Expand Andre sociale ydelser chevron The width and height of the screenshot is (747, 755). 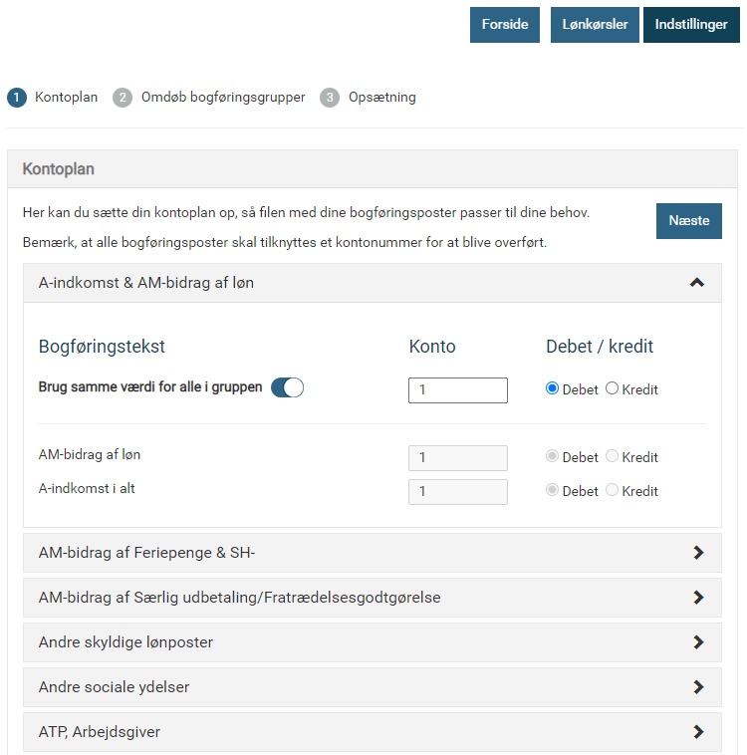(698, 687)
